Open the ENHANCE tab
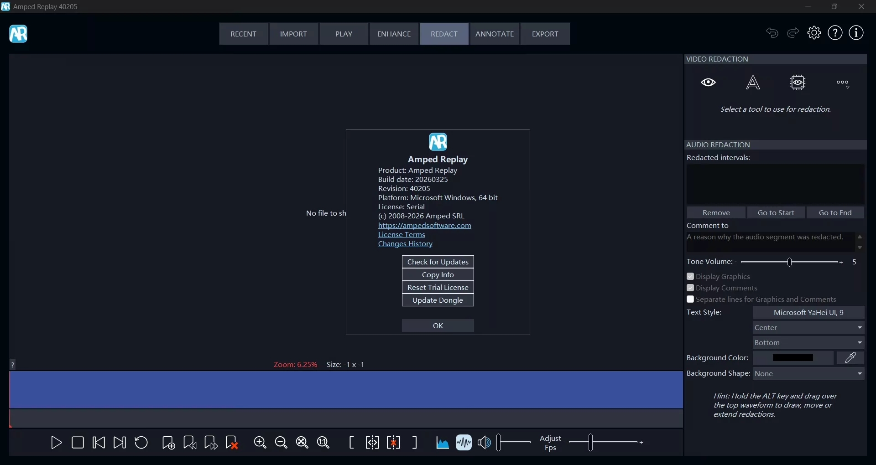Screen dimensions: 876x465 coord(395,34)
